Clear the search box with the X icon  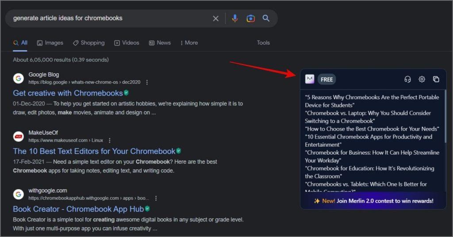pos(215,19)
